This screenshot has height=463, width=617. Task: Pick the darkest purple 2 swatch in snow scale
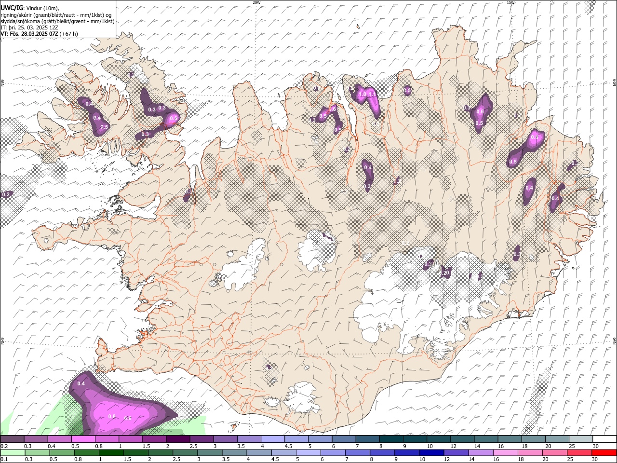(x=178, y=439)
